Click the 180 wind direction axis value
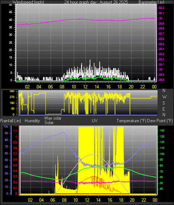Screen dimensions: 174x205 (12, 103)
